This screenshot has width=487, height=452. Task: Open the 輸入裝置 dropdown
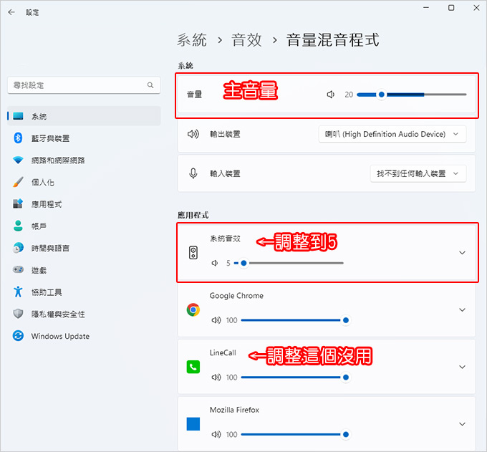point(418,173)
